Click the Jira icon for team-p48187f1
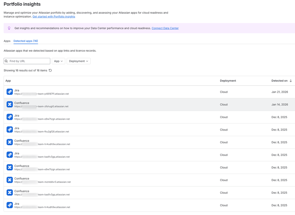The width and height of the screenshot is (295, 215). [x=10, y=92]
